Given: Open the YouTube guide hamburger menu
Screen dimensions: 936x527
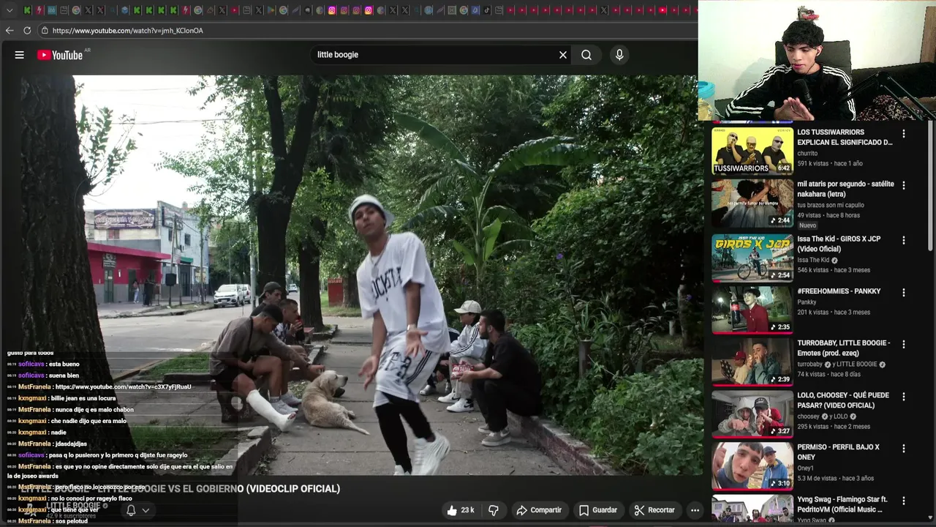Looking at the screenshot, I should point(20,55).
